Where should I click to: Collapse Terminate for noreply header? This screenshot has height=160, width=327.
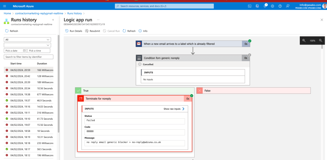(x=134, y=99)
